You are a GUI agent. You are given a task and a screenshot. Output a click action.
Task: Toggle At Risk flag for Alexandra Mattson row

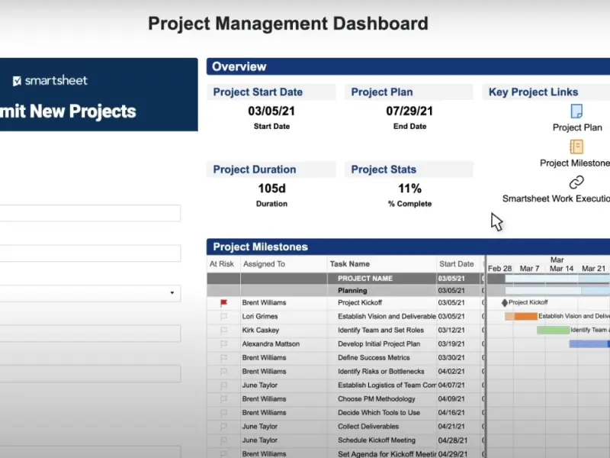[223, 344]
